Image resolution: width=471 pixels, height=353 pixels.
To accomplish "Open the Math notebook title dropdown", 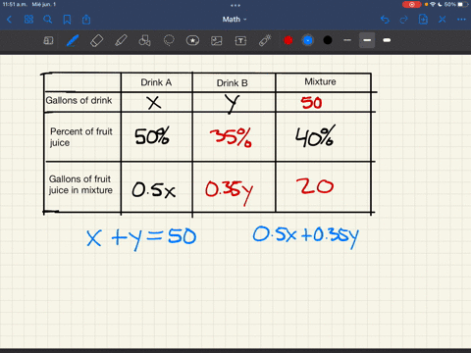I will [x=235, y=20].
